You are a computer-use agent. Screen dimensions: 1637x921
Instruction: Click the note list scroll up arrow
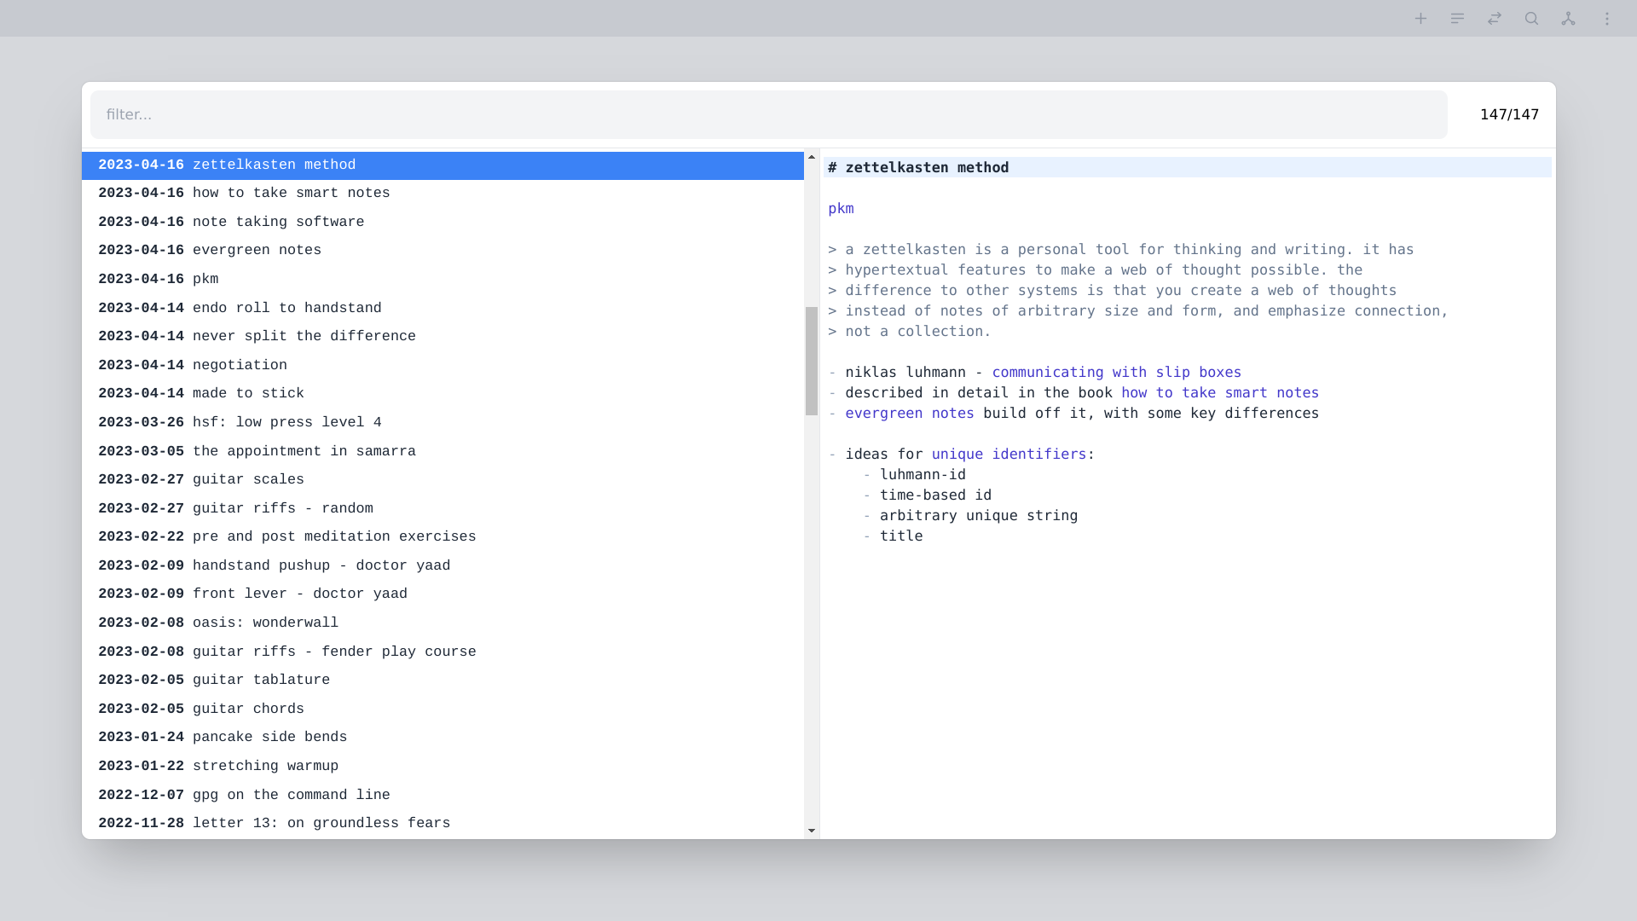(x=812, y=157)
